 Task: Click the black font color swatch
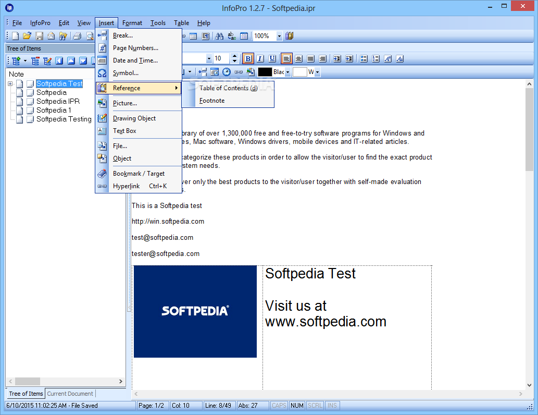click(x=265, y=72)
